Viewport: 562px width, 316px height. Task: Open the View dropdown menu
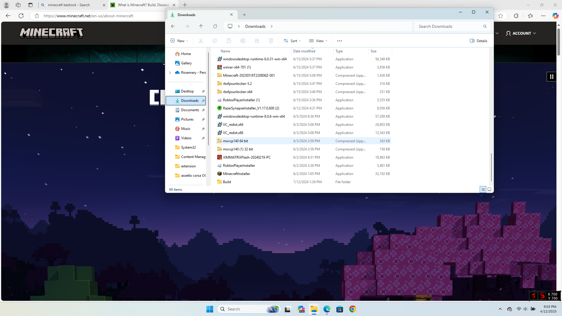[318, 41]
